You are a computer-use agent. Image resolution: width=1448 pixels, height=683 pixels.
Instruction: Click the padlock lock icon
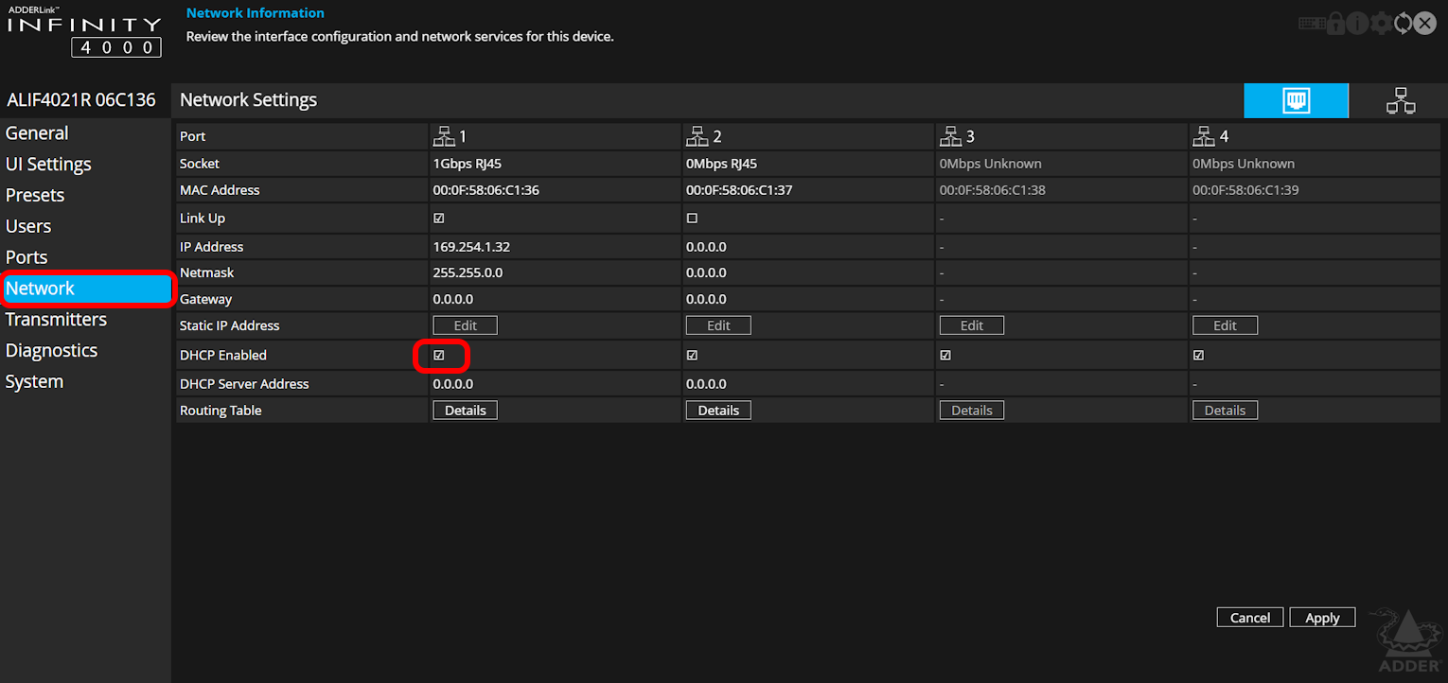(x=1335, y=24)
